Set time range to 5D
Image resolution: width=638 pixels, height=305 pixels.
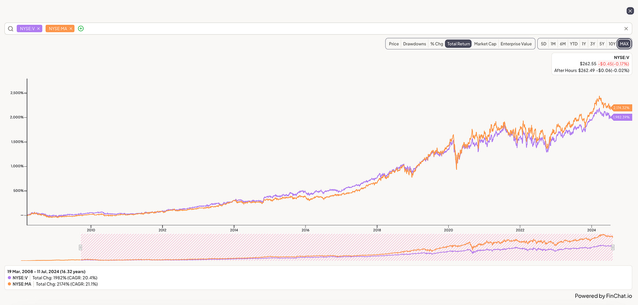pyautogui.click(x=543, y=44)
